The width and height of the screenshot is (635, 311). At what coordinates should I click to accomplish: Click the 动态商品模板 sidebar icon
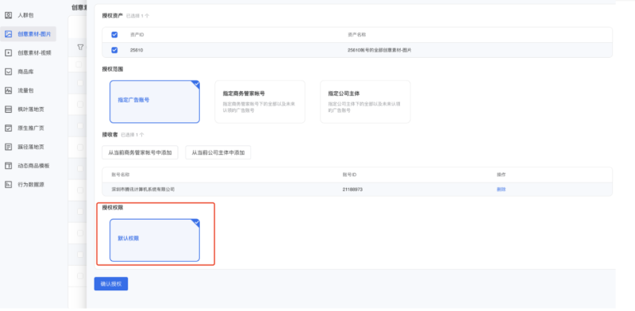pos(8,166)
